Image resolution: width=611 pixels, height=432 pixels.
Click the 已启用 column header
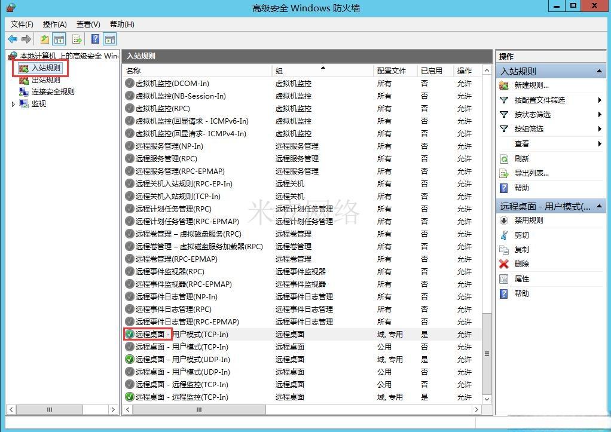point(435,71)
